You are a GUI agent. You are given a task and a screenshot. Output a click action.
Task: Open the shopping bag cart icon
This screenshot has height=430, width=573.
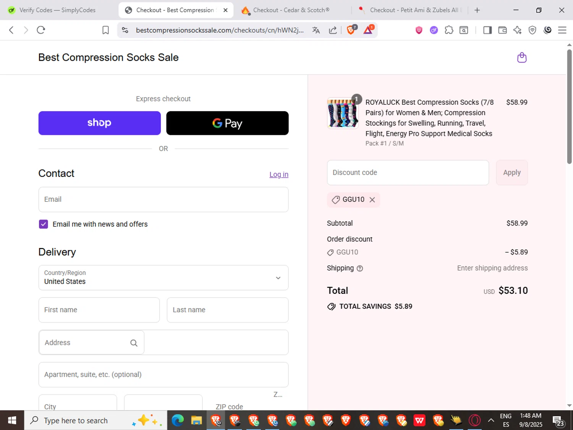tap(522, 58)
